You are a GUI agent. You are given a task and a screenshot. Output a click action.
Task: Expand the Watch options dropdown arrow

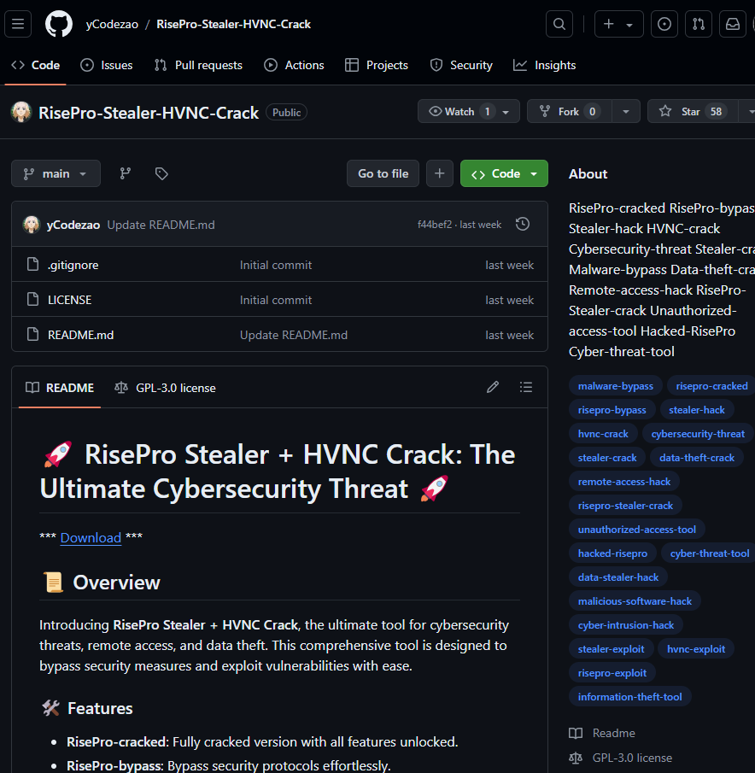pyautogui.click(x=506, y=112)
